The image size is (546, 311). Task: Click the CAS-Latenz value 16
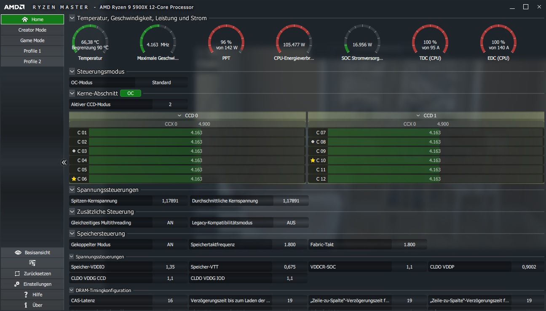[x=170, y=300]
